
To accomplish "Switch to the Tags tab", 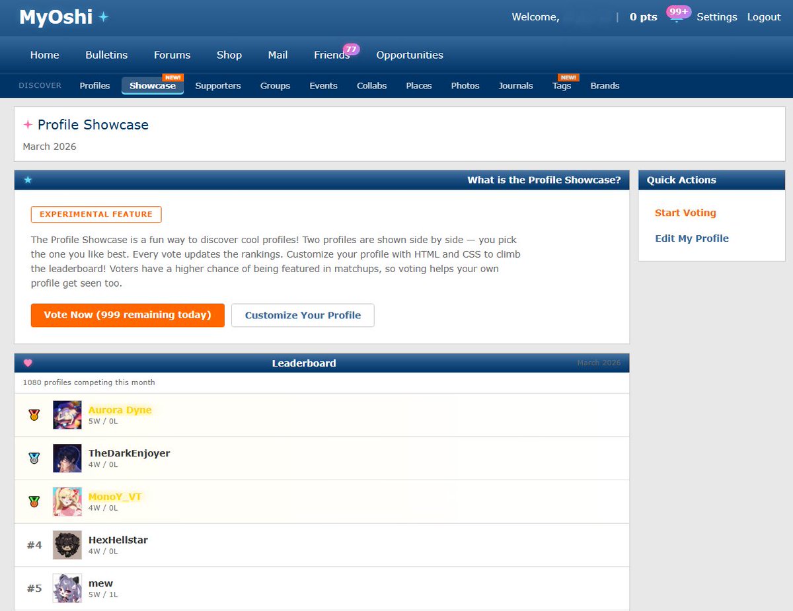I will 562,86.
